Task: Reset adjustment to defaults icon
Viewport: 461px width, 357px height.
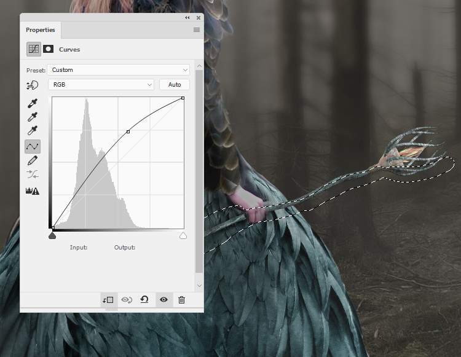Action: pos(144,300)
